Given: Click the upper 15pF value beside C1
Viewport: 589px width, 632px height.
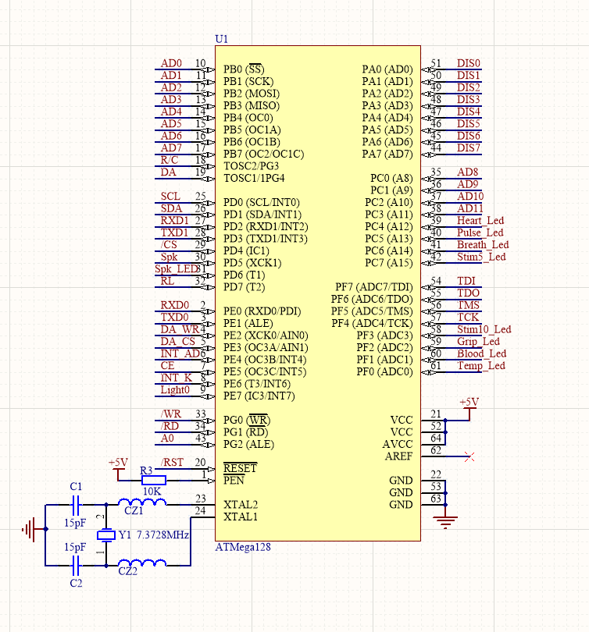Looking at the screenshot, I should [75, 524].
